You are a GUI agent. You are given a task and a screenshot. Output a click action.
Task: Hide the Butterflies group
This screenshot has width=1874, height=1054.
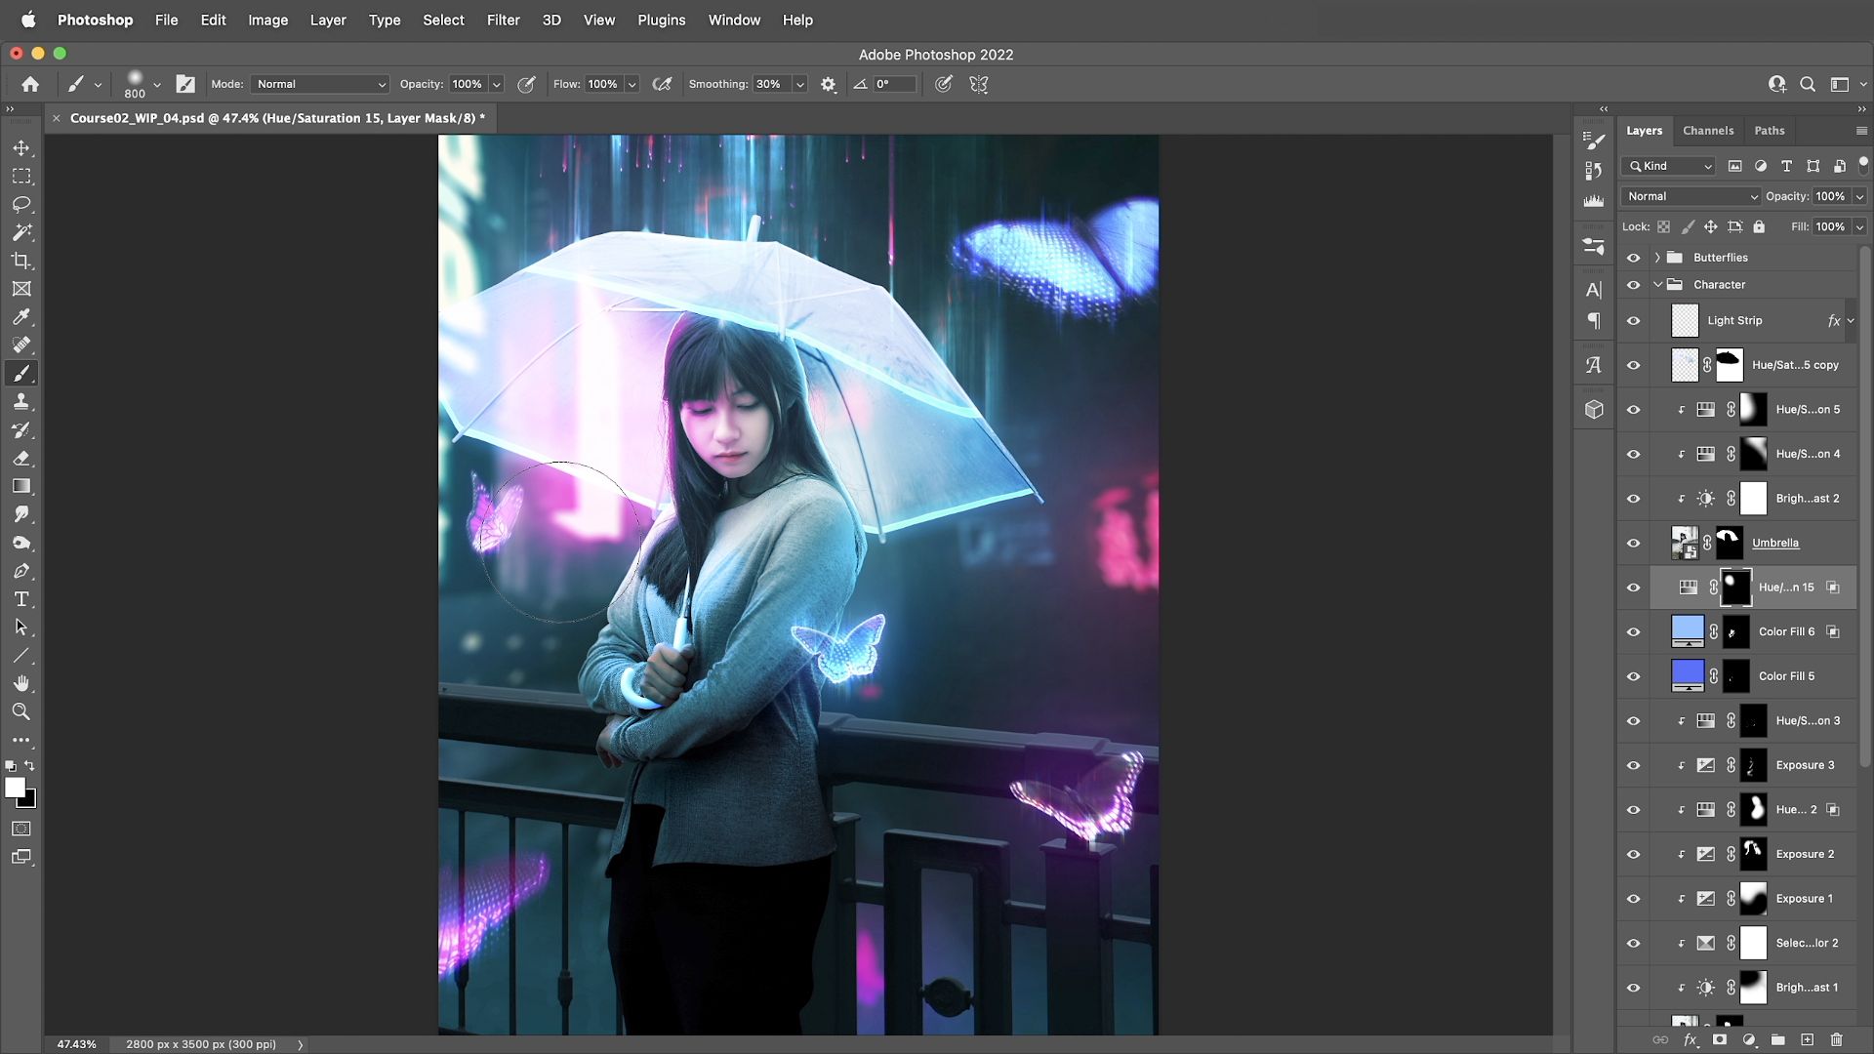point(1633,258)
